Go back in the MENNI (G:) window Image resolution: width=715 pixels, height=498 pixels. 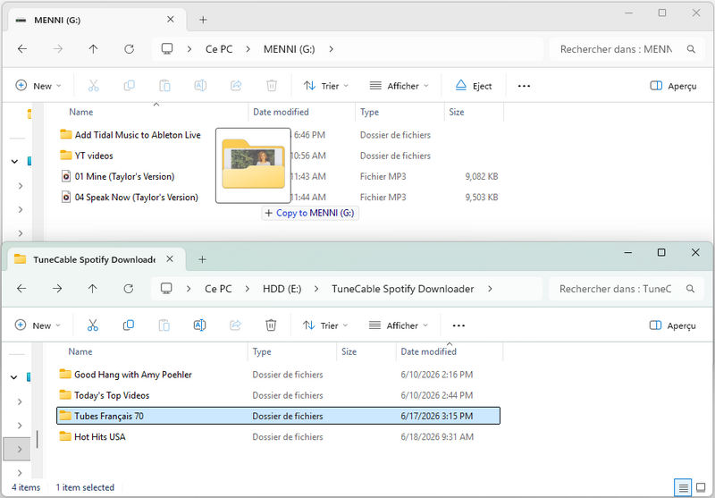21,49
